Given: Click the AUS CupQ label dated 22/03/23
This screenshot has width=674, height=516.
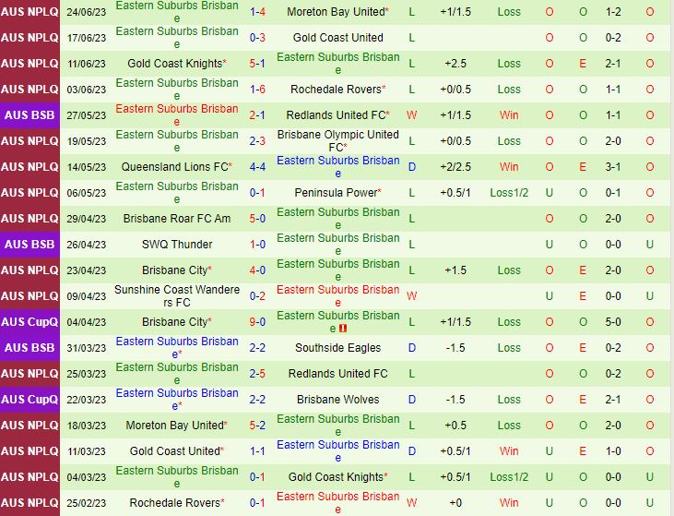Looking at the screenshot, I should tap(30, 400).
